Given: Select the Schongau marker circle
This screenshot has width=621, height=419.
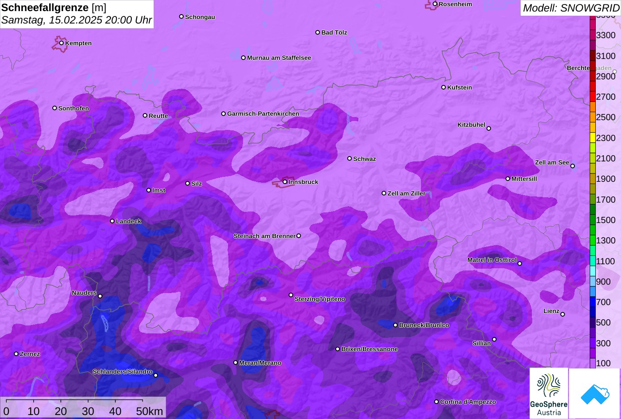Looking at the screenshot, I should pyautogui.click(x=181, y=16).
